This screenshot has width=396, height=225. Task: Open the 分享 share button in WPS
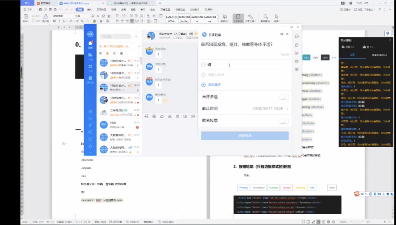click(359, 10)
